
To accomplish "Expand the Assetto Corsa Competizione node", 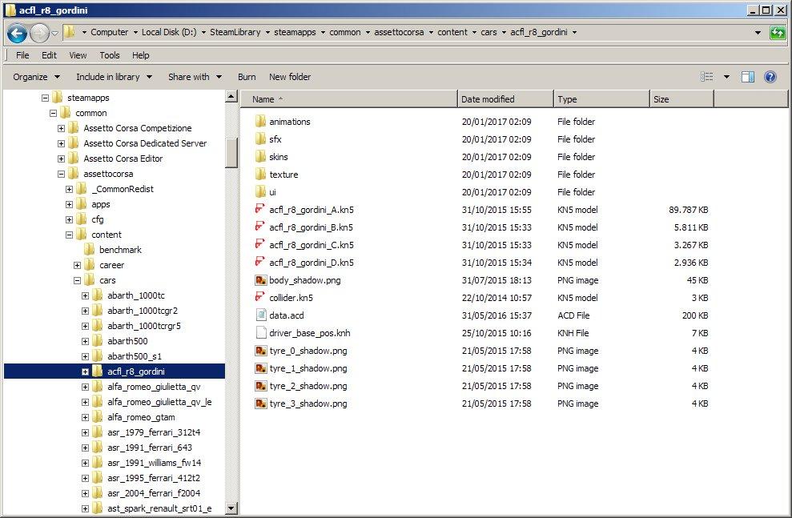I will [x=61, y=128].
